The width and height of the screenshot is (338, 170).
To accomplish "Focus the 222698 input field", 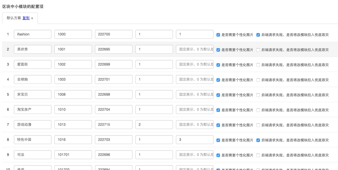I will point(114,95).
